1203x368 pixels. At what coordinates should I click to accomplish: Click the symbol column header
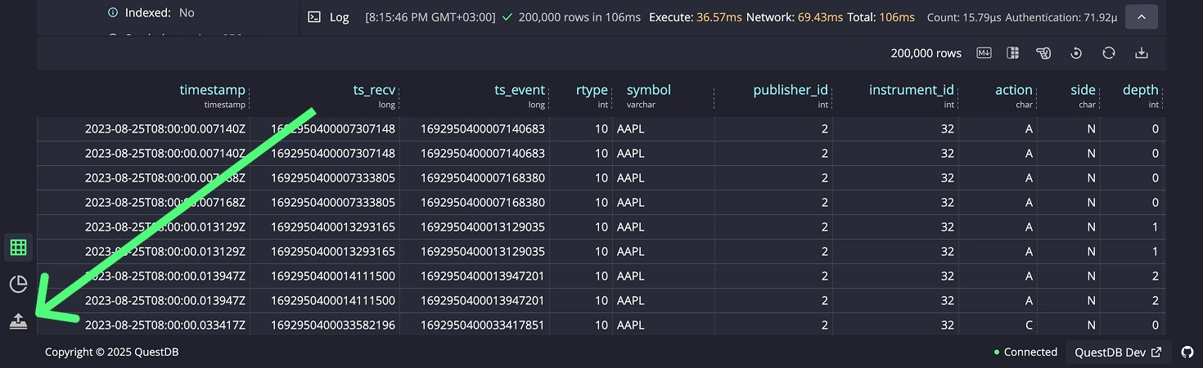click(648, 90)
